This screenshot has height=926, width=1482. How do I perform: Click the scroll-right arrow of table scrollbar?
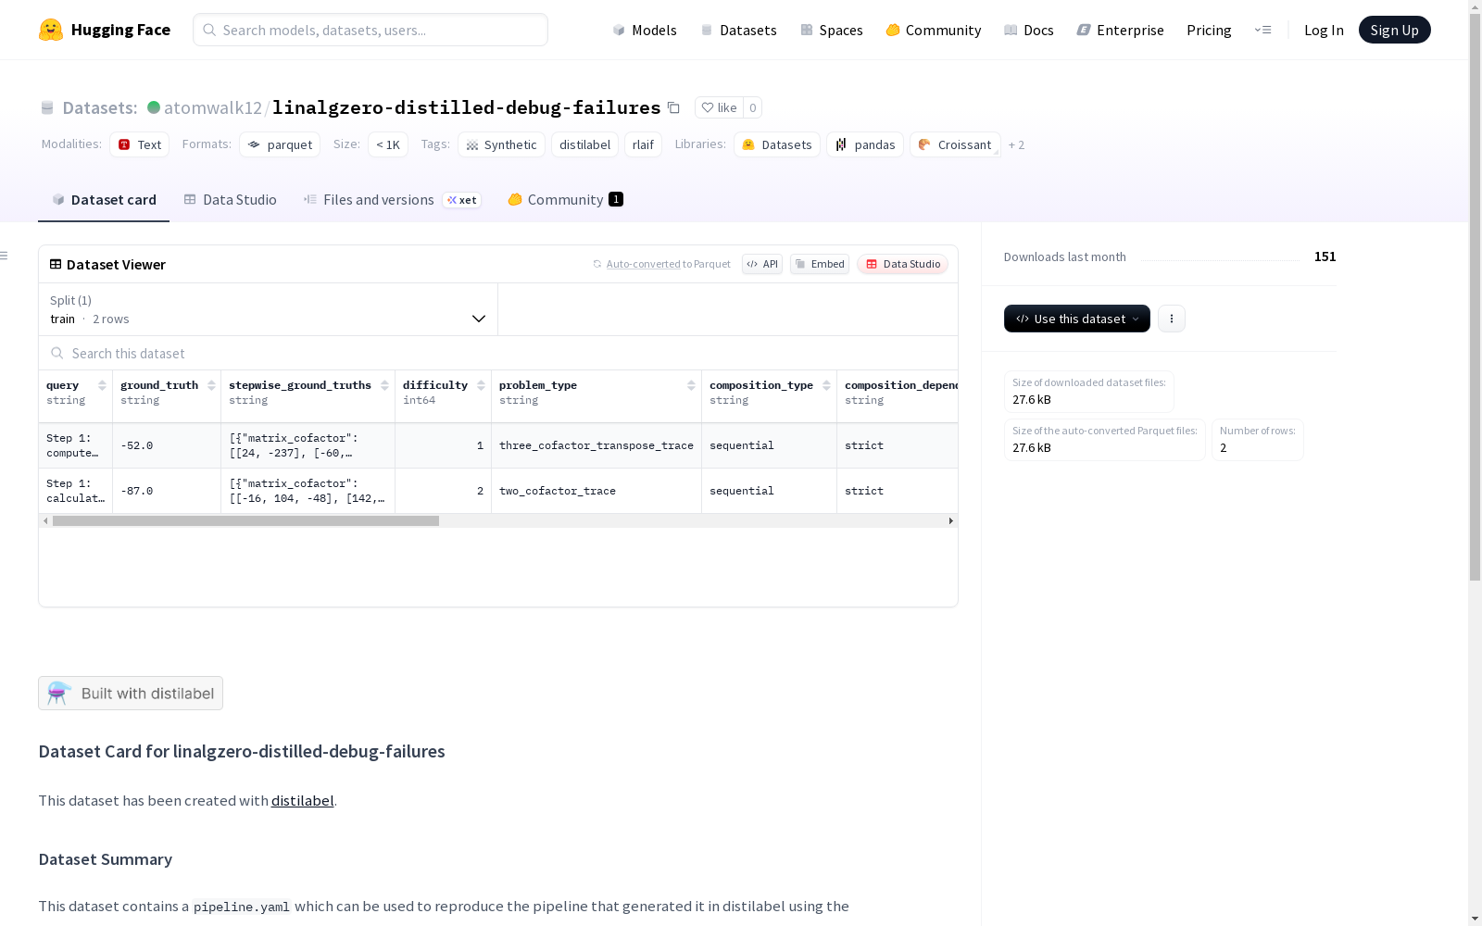(x=950, y=520)
